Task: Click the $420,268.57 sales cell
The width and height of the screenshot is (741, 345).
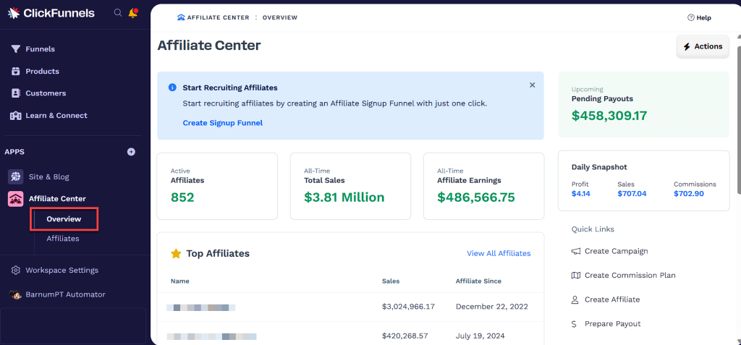Action: tap(405, 336)
